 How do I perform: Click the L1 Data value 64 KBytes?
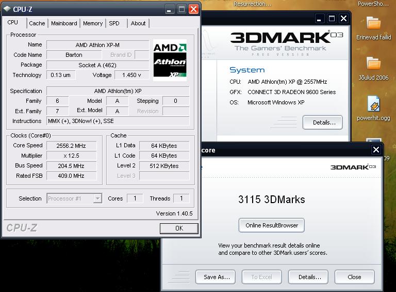(164, 146)
